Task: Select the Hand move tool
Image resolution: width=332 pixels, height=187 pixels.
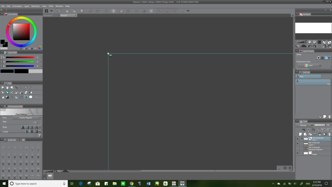Action: tap(7, 88)
